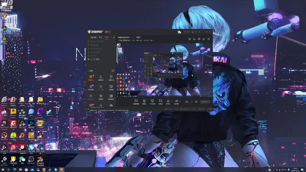Expand the speaker options arrow
Screen dimensions: 306x172
(x=179, y=101)
